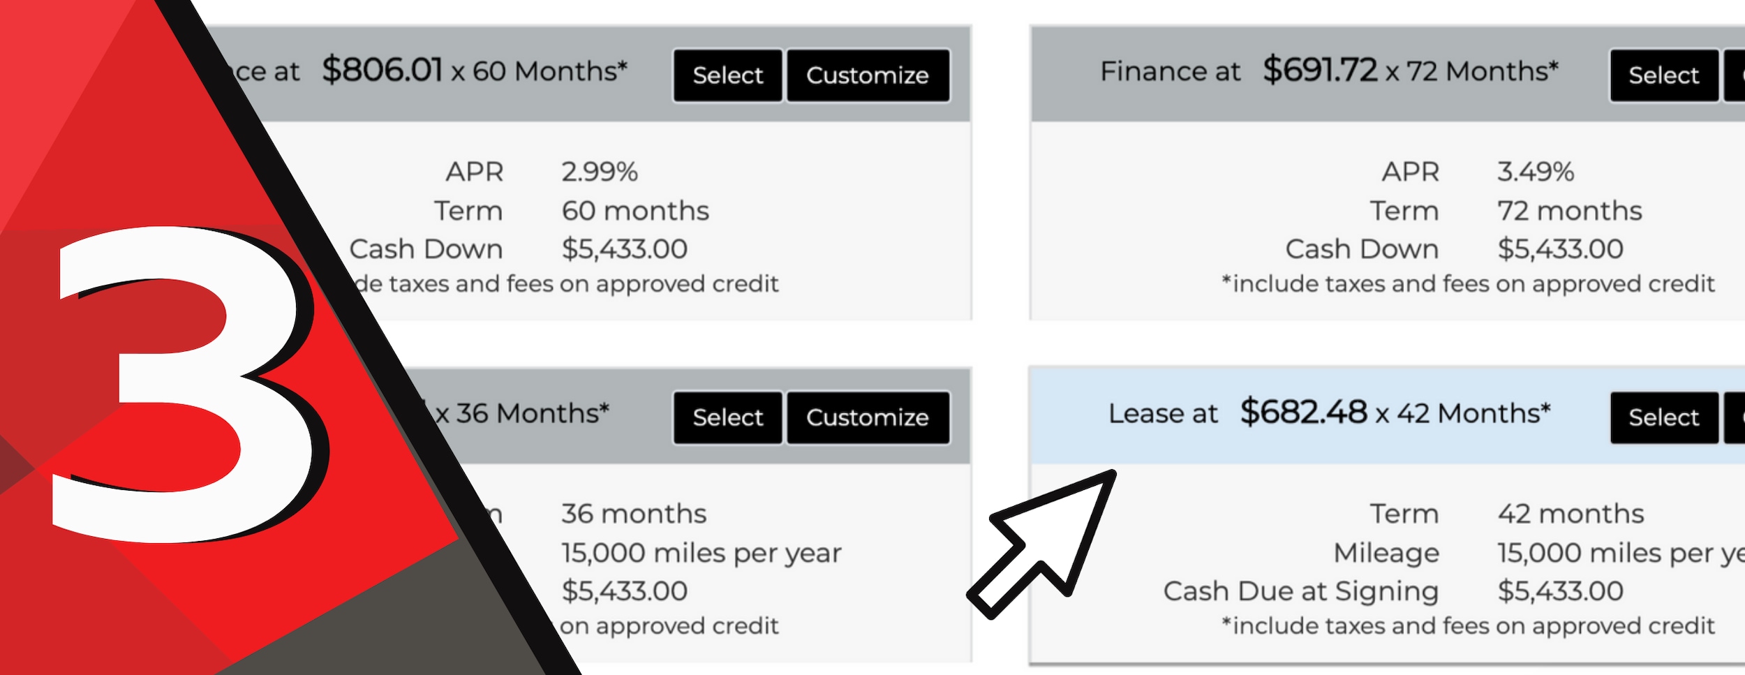Viewport: 1745px width, 675px height.
Task: Select the $682.48 x 42 Months lease offer
Action: pos(1663,417)
